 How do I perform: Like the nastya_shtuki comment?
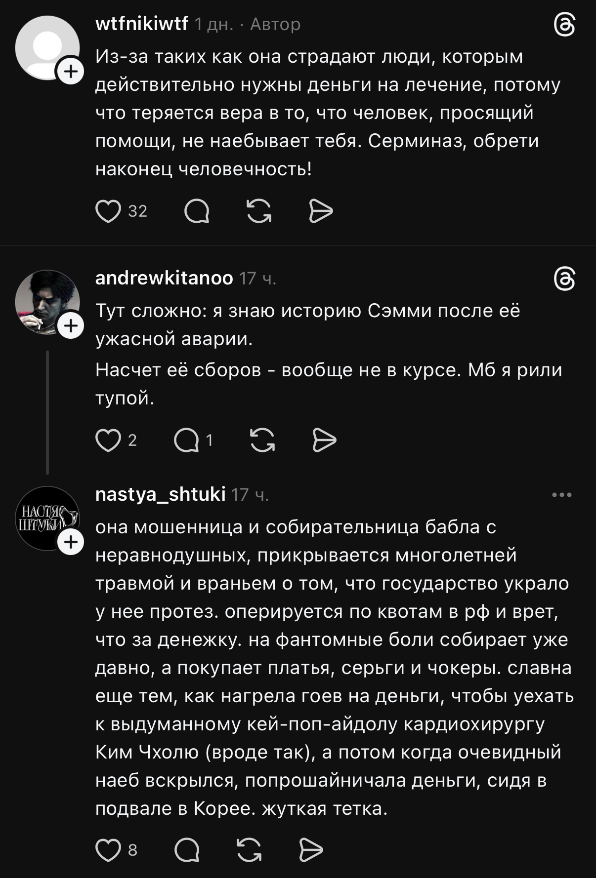[x=108, y=850]
